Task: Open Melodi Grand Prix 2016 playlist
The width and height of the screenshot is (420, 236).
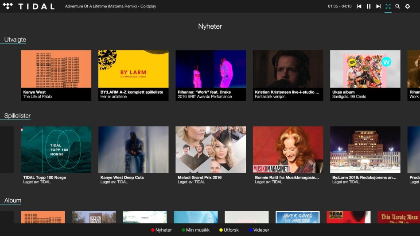Action: click(x=210, y=155)
